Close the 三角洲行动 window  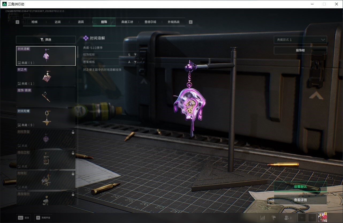337,4
